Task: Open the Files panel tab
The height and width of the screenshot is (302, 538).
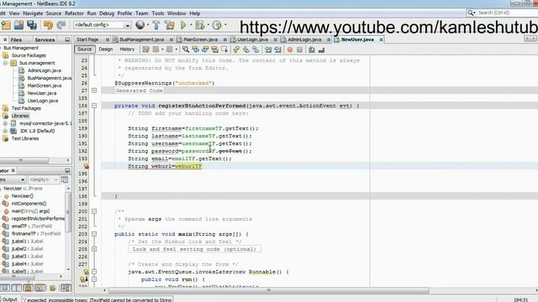Action: click(16, 39)
